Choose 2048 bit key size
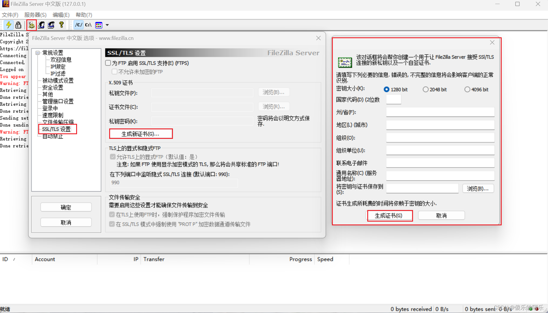The image size is (548, 313). coord(425,89)
